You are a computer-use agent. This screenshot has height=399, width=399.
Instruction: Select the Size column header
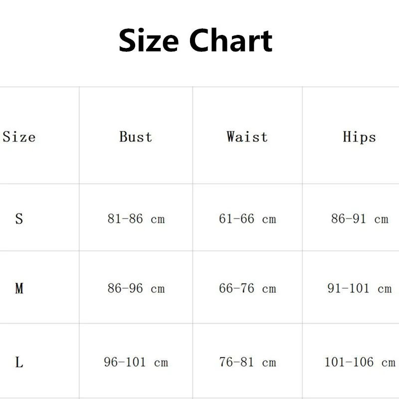click(x=19, y=137)
